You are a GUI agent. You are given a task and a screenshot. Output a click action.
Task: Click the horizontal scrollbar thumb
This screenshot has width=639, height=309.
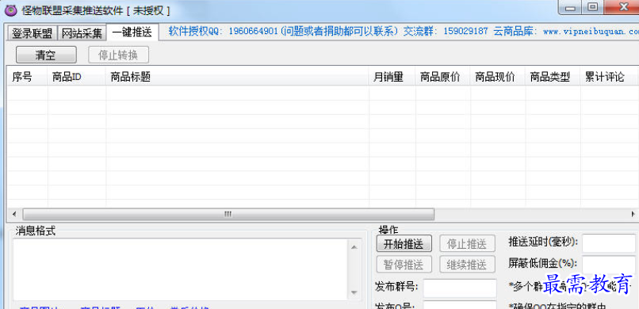(x=228, y=214)
